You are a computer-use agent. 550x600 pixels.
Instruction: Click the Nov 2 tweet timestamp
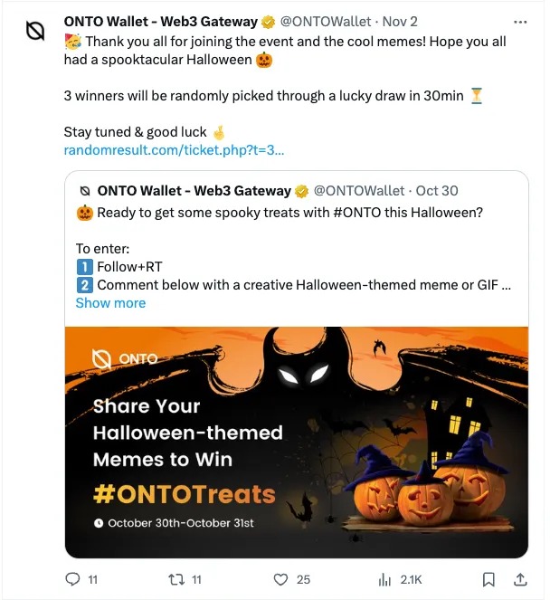pyautogui.click(x=399, y=22)
